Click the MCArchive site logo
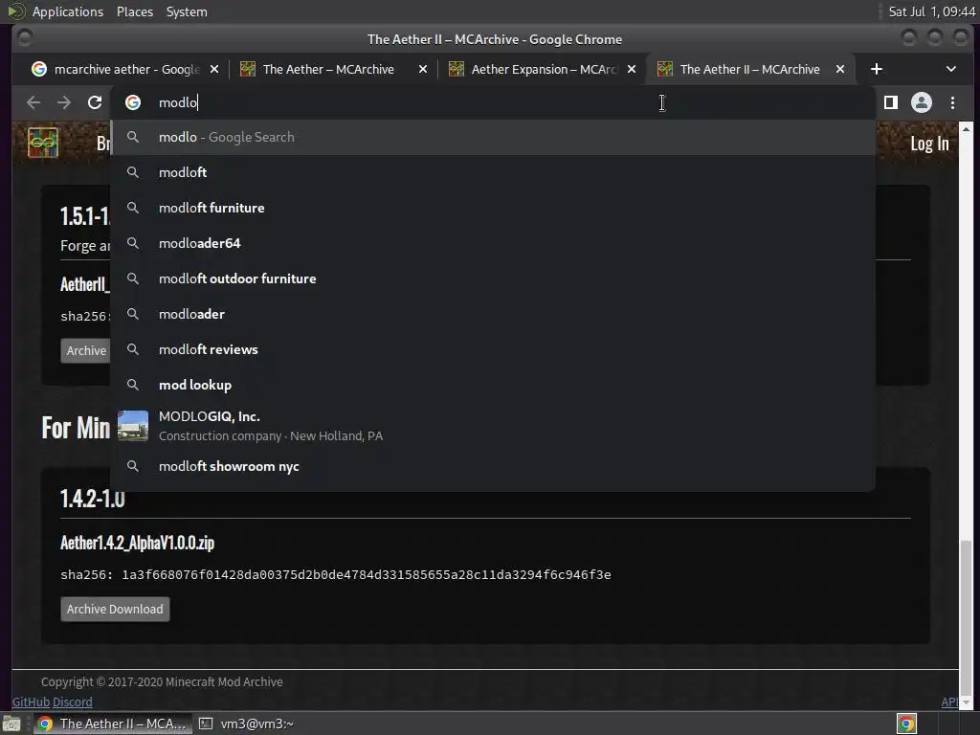Viewport: 980px width, 735px height. (x=43, y=144)
